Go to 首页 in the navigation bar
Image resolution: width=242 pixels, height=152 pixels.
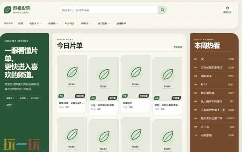tap(21, 23)
